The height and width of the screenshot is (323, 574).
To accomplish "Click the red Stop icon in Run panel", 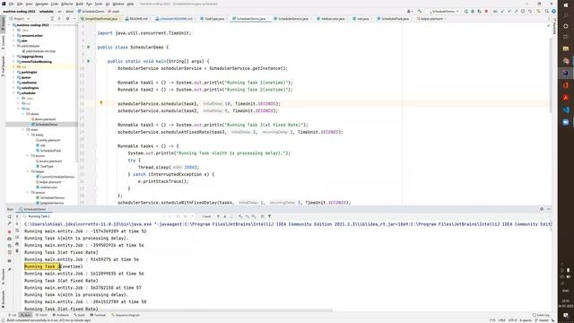I will 10,231.
